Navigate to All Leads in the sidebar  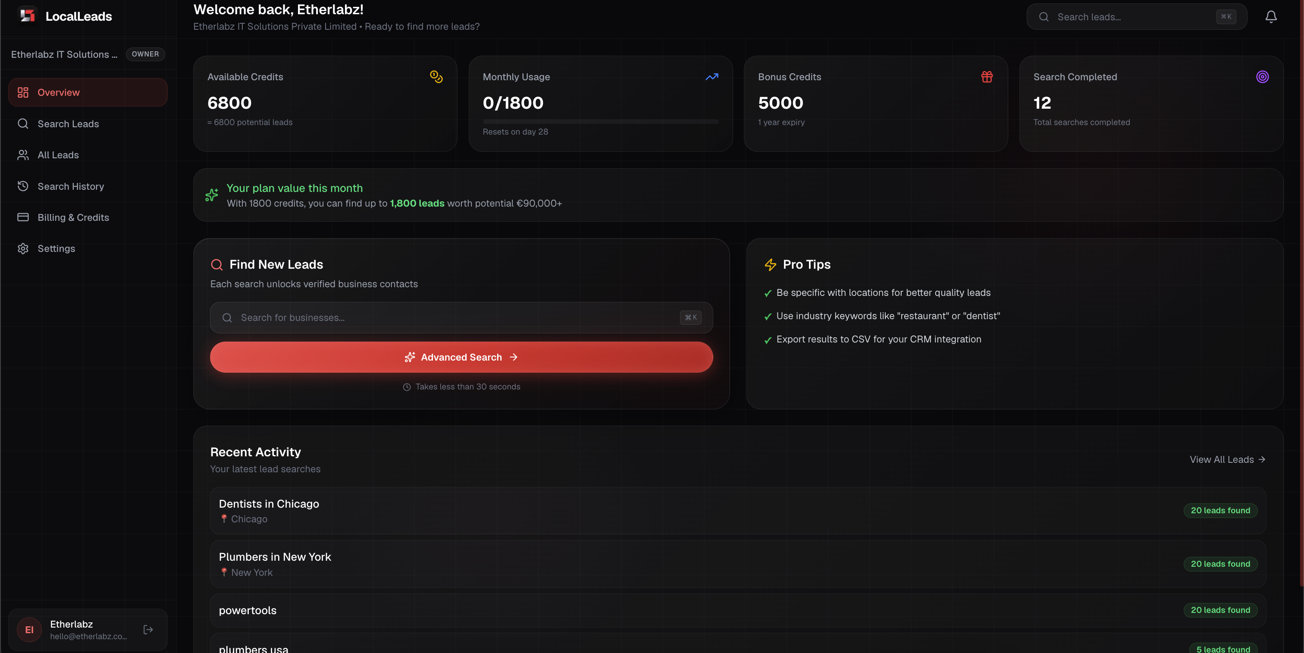(58, 155)
